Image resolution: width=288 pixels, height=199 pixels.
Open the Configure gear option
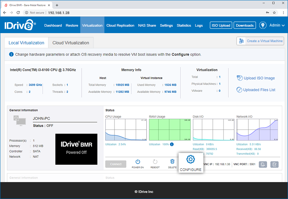191,163
